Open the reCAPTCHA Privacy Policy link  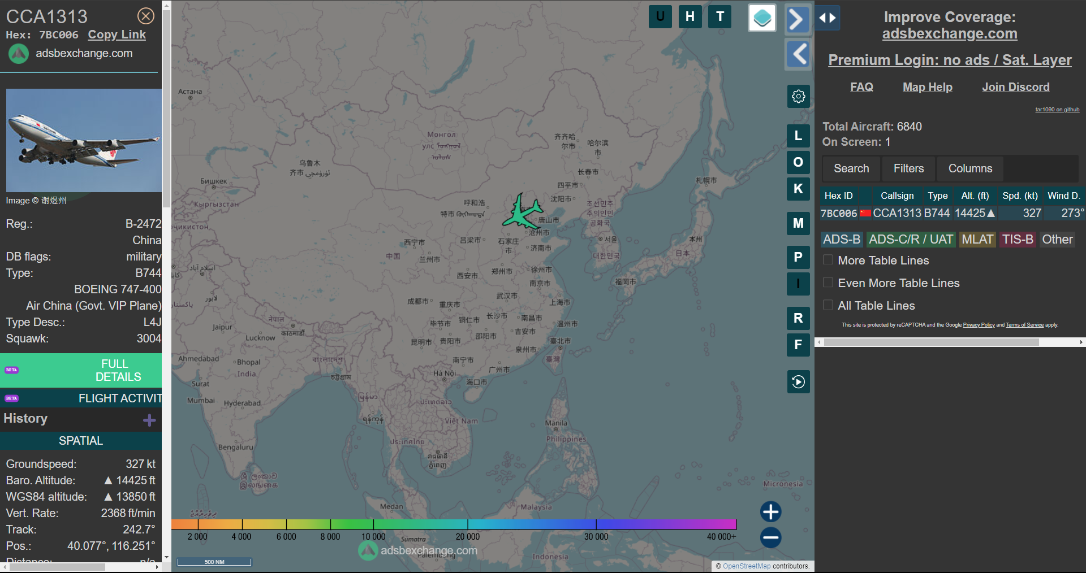click(979, 325)
